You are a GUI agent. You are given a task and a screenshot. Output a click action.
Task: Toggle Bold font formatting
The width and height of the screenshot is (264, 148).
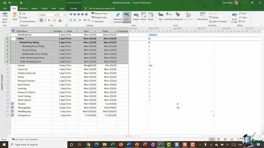41,20
